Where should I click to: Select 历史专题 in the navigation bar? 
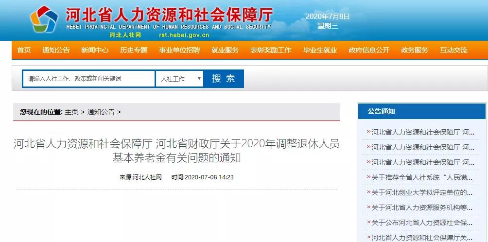point(134,50)
